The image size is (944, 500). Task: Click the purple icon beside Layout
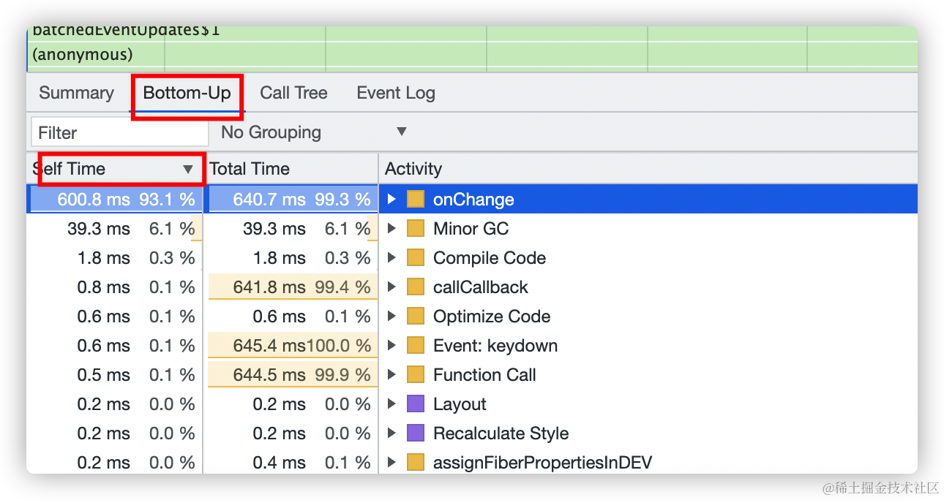[416, 404]
